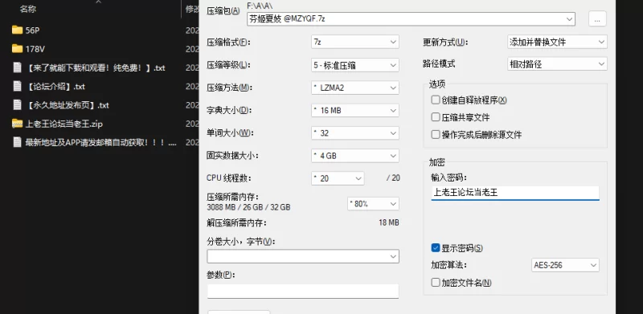The height and width of the screenshot is (314, 643).
Task: Click the 178V folder icon
Action: click(17, 49)
